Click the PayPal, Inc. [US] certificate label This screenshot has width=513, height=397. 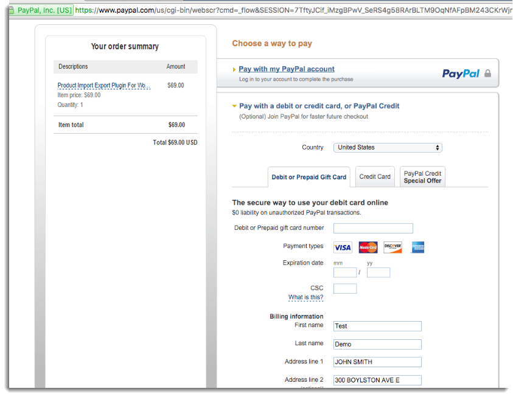pos(44,10)
